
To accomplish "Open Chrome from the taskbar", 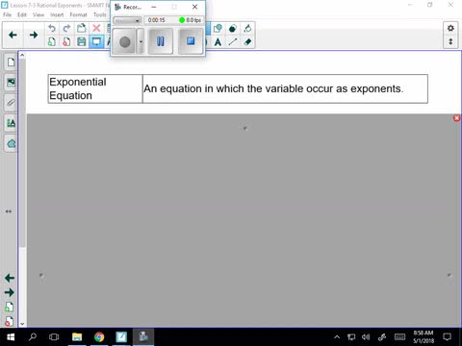I will (x=99, y=336).
